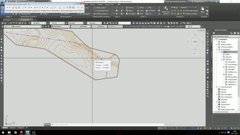
Task: Select Obwiednie under Definicja
Action: coord(232,62)
